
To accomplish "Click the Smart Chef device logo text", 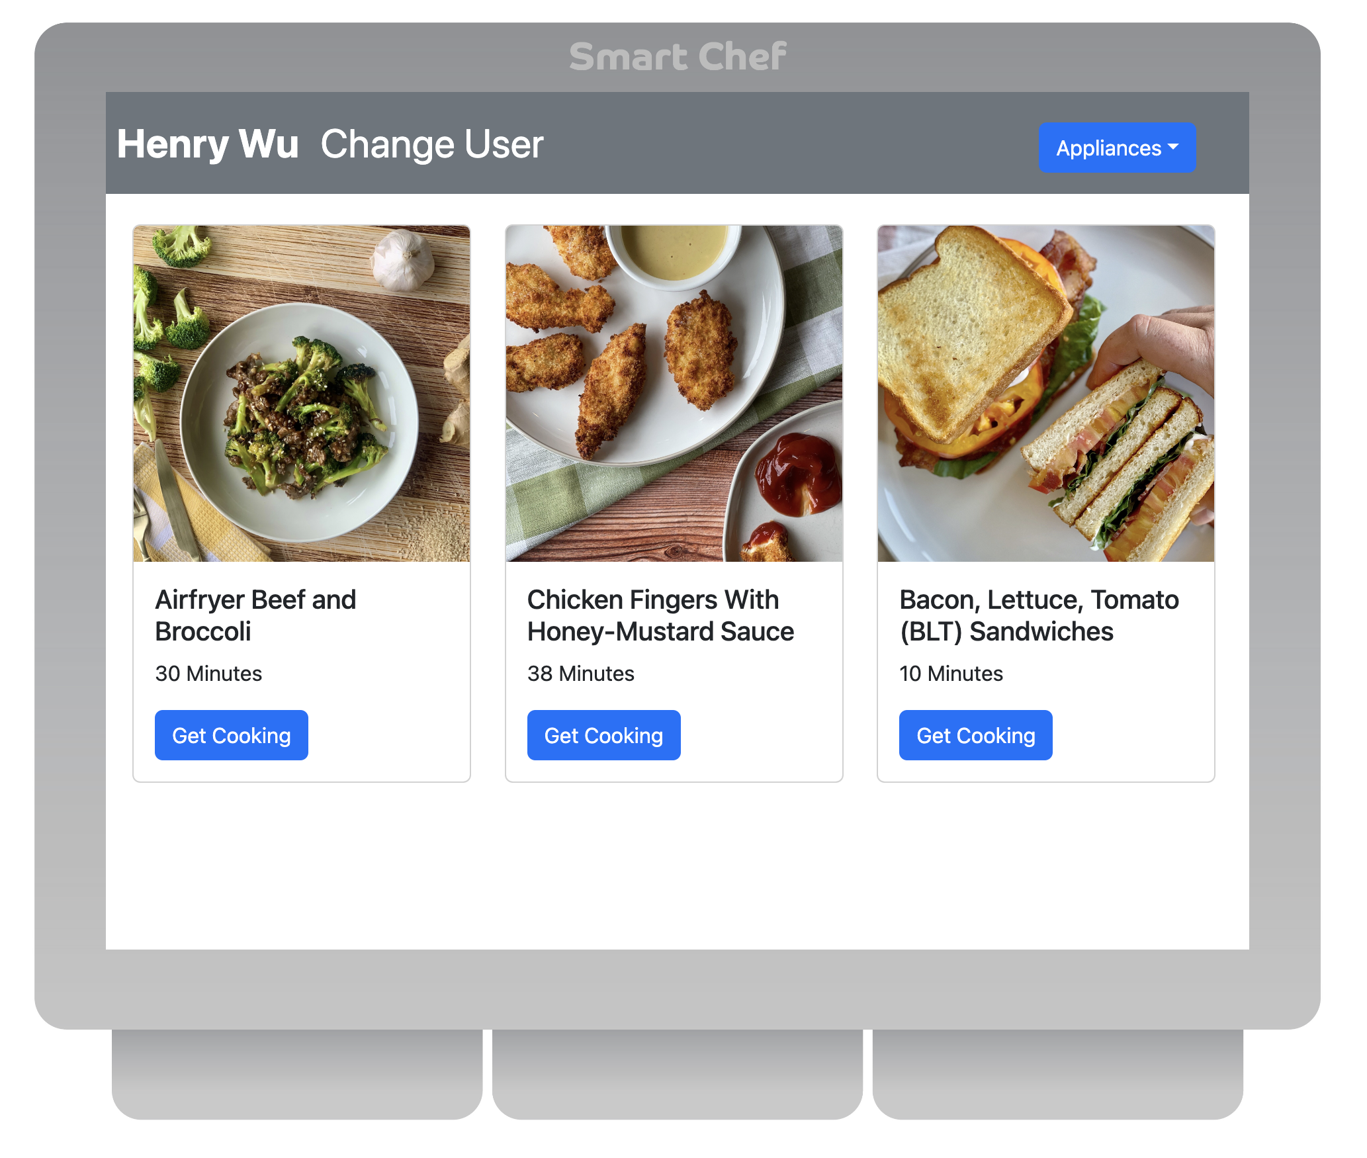I will tap(678, 56).
